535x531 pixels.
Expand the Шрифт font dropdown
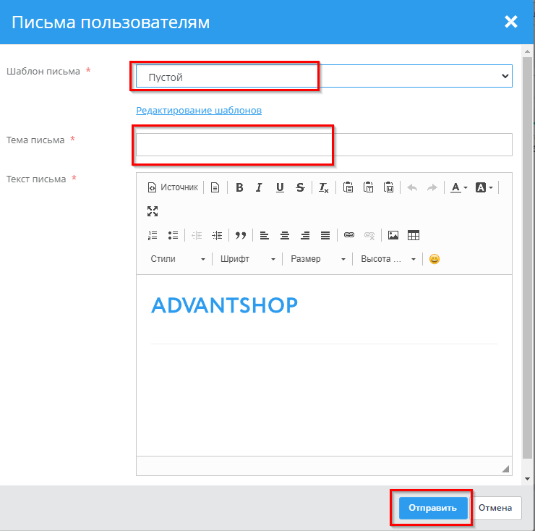(248, 259)
